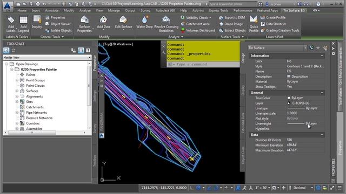This screenshot has width=346, height=194.
Task: Open Surface Properties from the ribbon
Action: tap(84, 24)
